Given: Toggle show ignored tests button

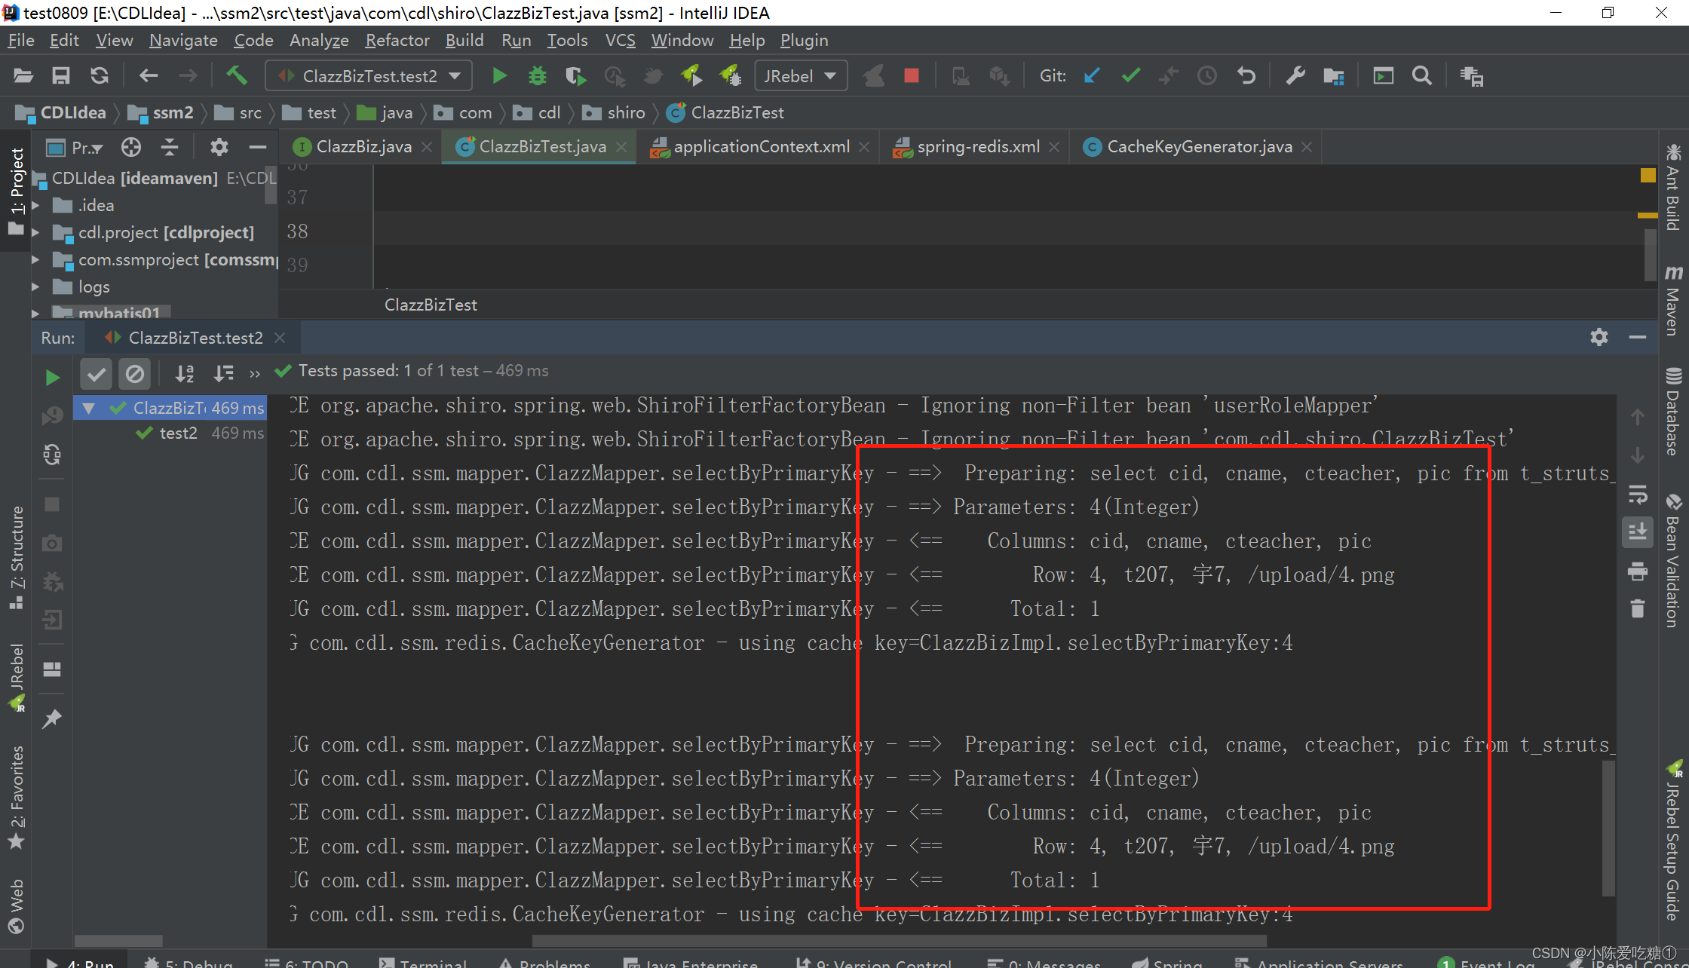Looking at the screenshot, I should click(135, 373).
